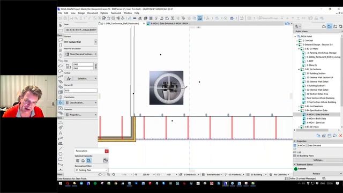The image size is (343, 193).
Task: Open the Floor Plan and Section dropdown
Action: click(81, 54)
